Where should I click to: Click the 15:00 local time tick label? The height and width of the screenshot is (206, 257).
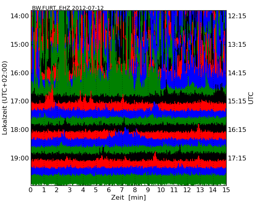19,44
